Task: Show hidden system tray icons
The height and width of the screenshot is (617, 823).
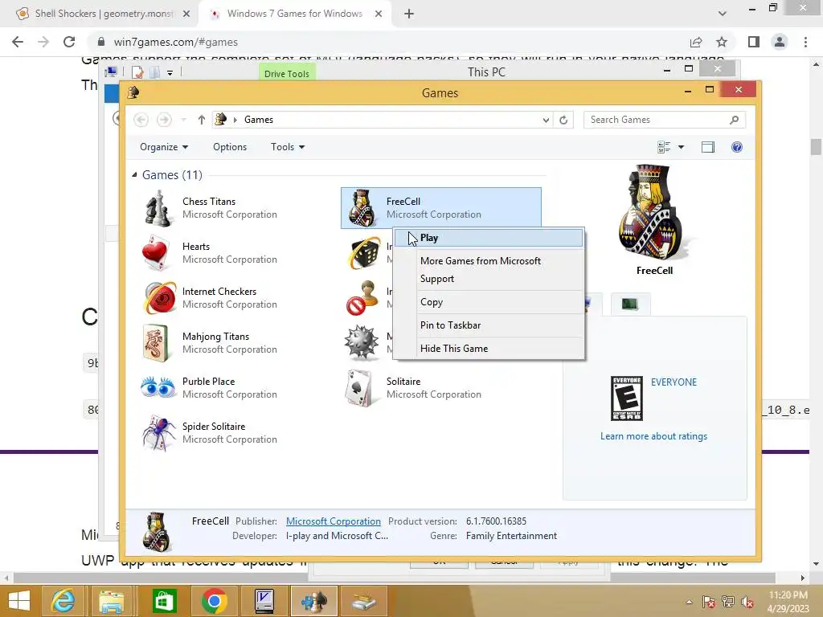Action: (689, 602)
